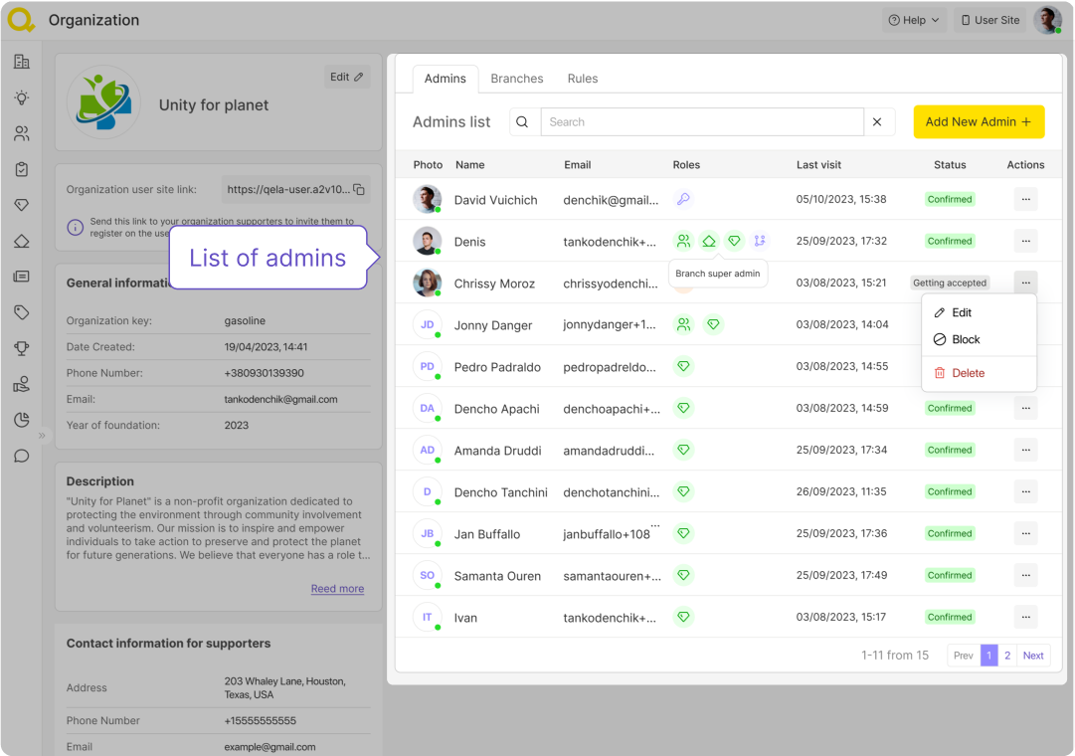Open the trophy icon in the sidebar
Screen dimensions: 1075x756
point(21,348)
